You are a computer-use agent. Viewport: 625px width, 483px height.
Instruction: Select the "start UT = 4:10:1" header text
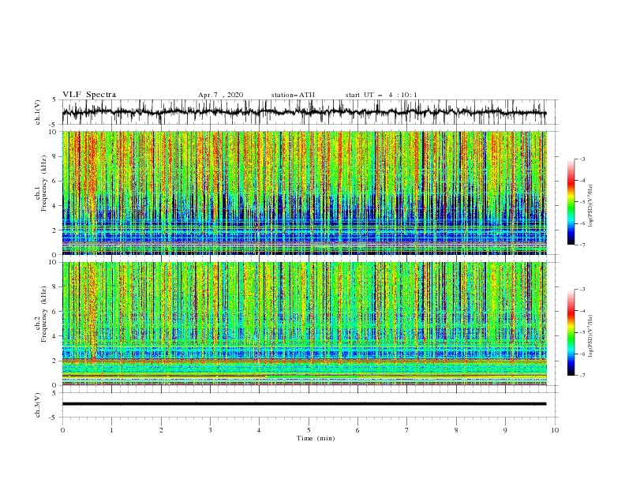pos(381,95)
